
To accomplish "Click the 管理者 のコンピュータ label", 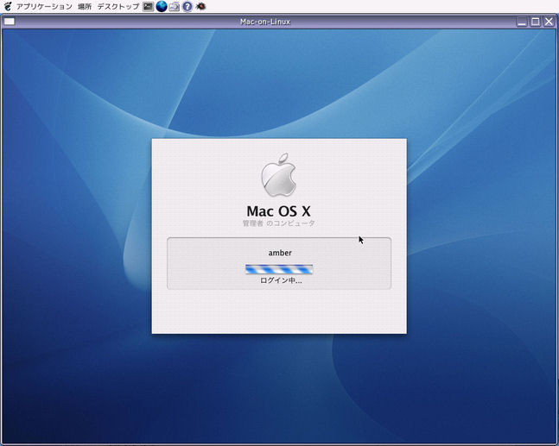I will point(279,223).
